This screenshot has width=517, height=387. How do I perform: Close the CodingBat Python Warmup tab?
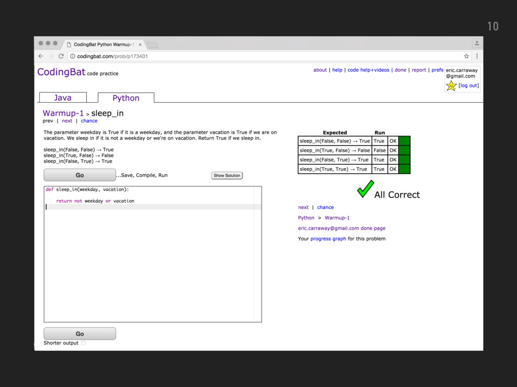(140, 44)
